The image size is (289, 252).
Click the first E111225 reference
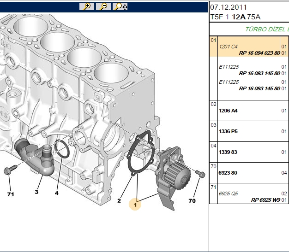point(229,67)
